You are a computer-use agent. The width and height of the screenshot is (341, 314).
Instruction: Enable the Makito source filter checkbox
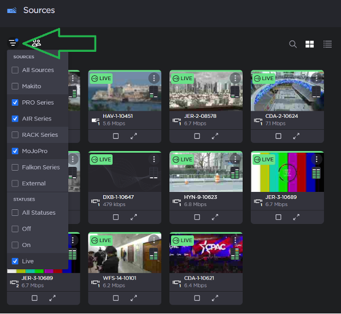click(15, 86)
